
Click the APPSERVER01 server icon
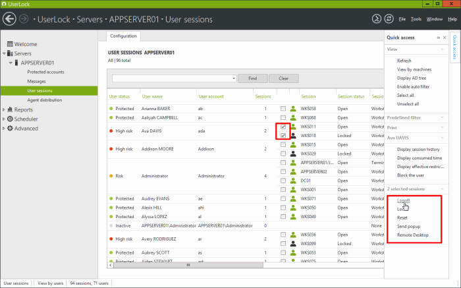(16, 63)
